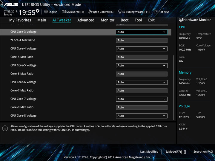Select the CPU Core-3 Voltage label
The image size is (215, 161).
(24, 32)
